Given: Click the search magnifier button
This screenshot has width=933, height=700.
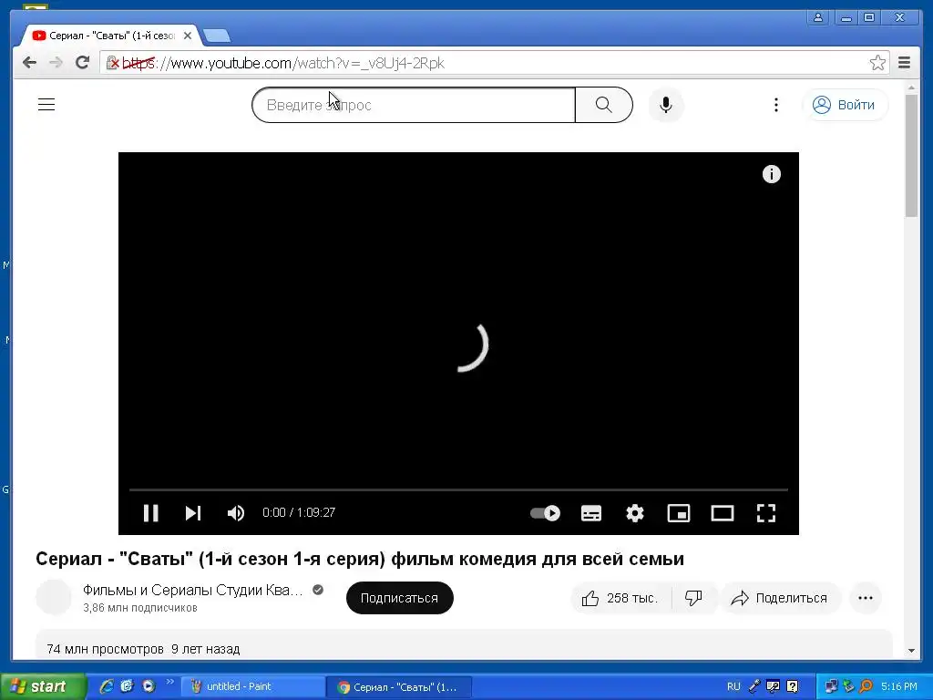Looking at the screenshot, I should [x=603, y=105].
